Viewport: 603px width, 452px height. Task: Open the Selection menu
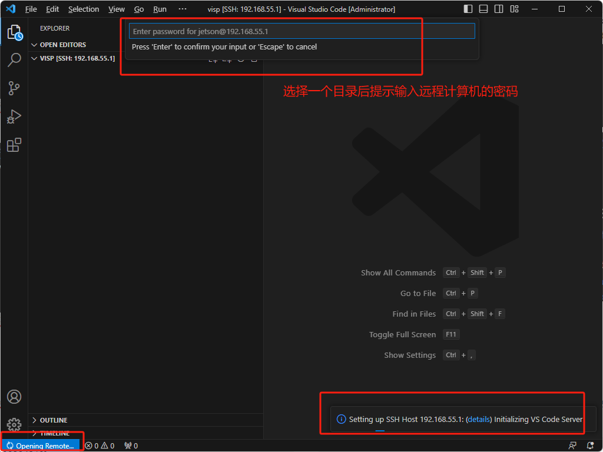(x=84, y=9)
